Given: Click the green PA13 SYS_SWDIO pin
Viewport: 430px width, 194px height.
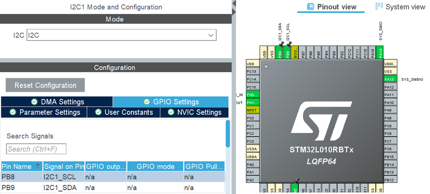Looking at the screenshot, I should click(x=390, y=80).
